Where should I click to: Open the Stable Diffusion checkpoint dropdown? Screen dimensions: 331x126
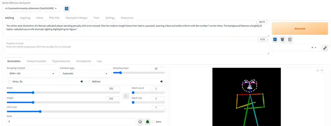pos(31,9)
